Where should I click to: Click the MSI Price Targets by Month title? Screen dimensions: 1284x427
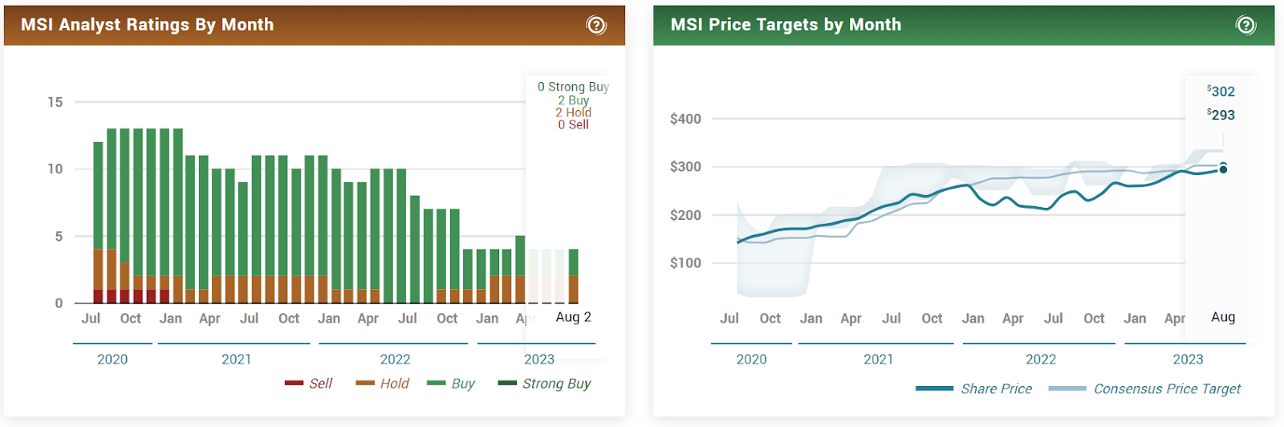tap(786, 25)
